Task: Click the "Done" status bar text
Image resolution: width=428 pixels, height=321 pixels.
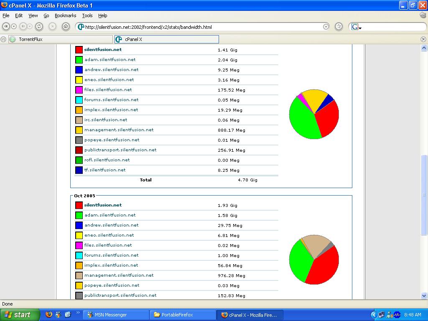Action: (x=8, y=304)
